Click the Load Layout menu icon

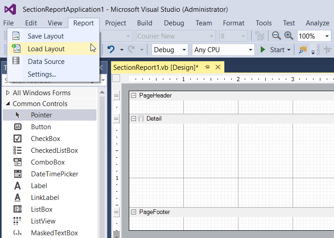pos(16,49)
